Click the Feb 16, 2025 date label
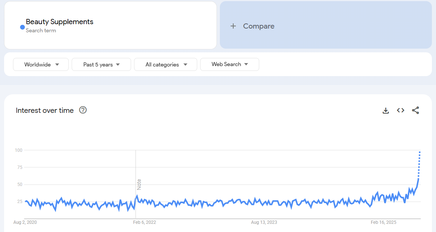Viewport: 436px width, 232px height. [x=384, y=222]
